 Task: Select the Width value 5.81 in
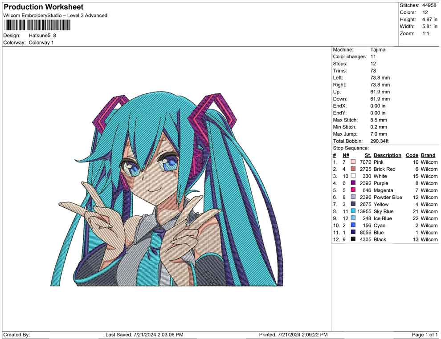[429, 26]
